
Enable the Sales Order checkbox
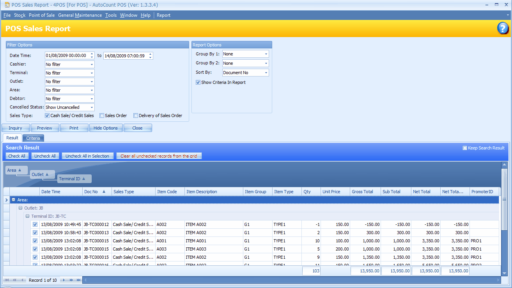tap(102, 116)
